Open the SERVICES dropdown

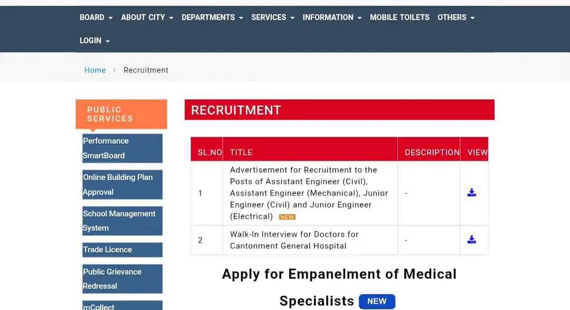pyautogui.click(x=273, y=17)
